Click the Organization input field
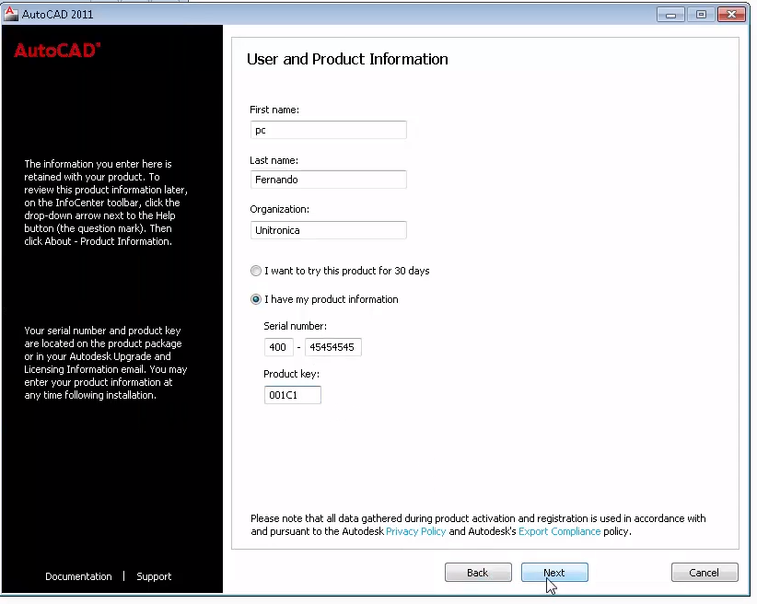This screenshot has height=604, width=757. pos(328,230)
